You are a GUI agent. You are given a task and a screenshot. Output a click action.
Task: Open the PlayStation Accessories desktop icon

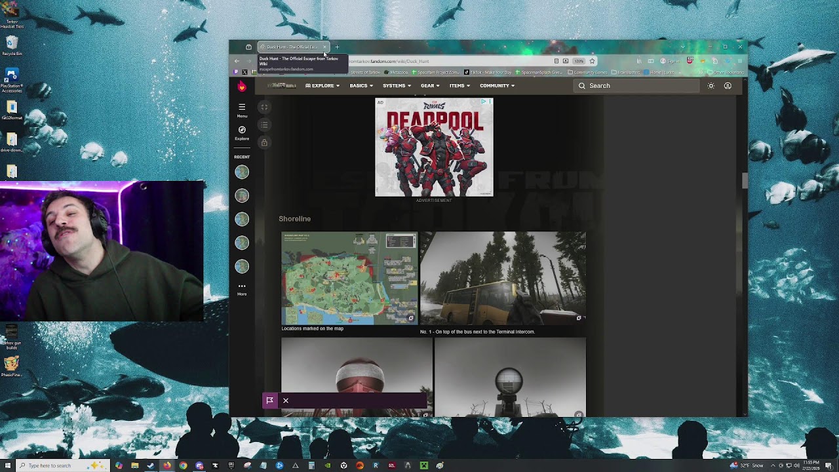(11, 80)
